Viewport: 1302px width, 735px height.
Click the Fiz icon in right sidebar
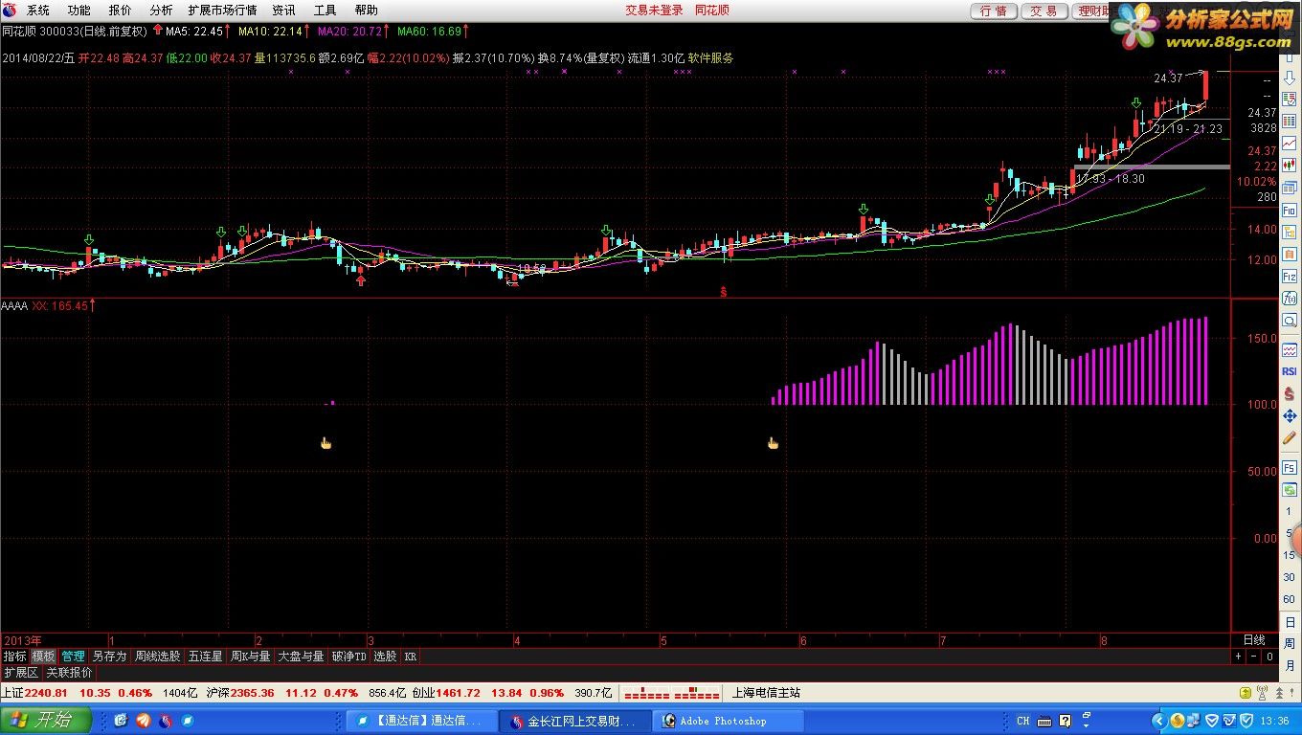pyautogui.click(x=1290, y=276)
